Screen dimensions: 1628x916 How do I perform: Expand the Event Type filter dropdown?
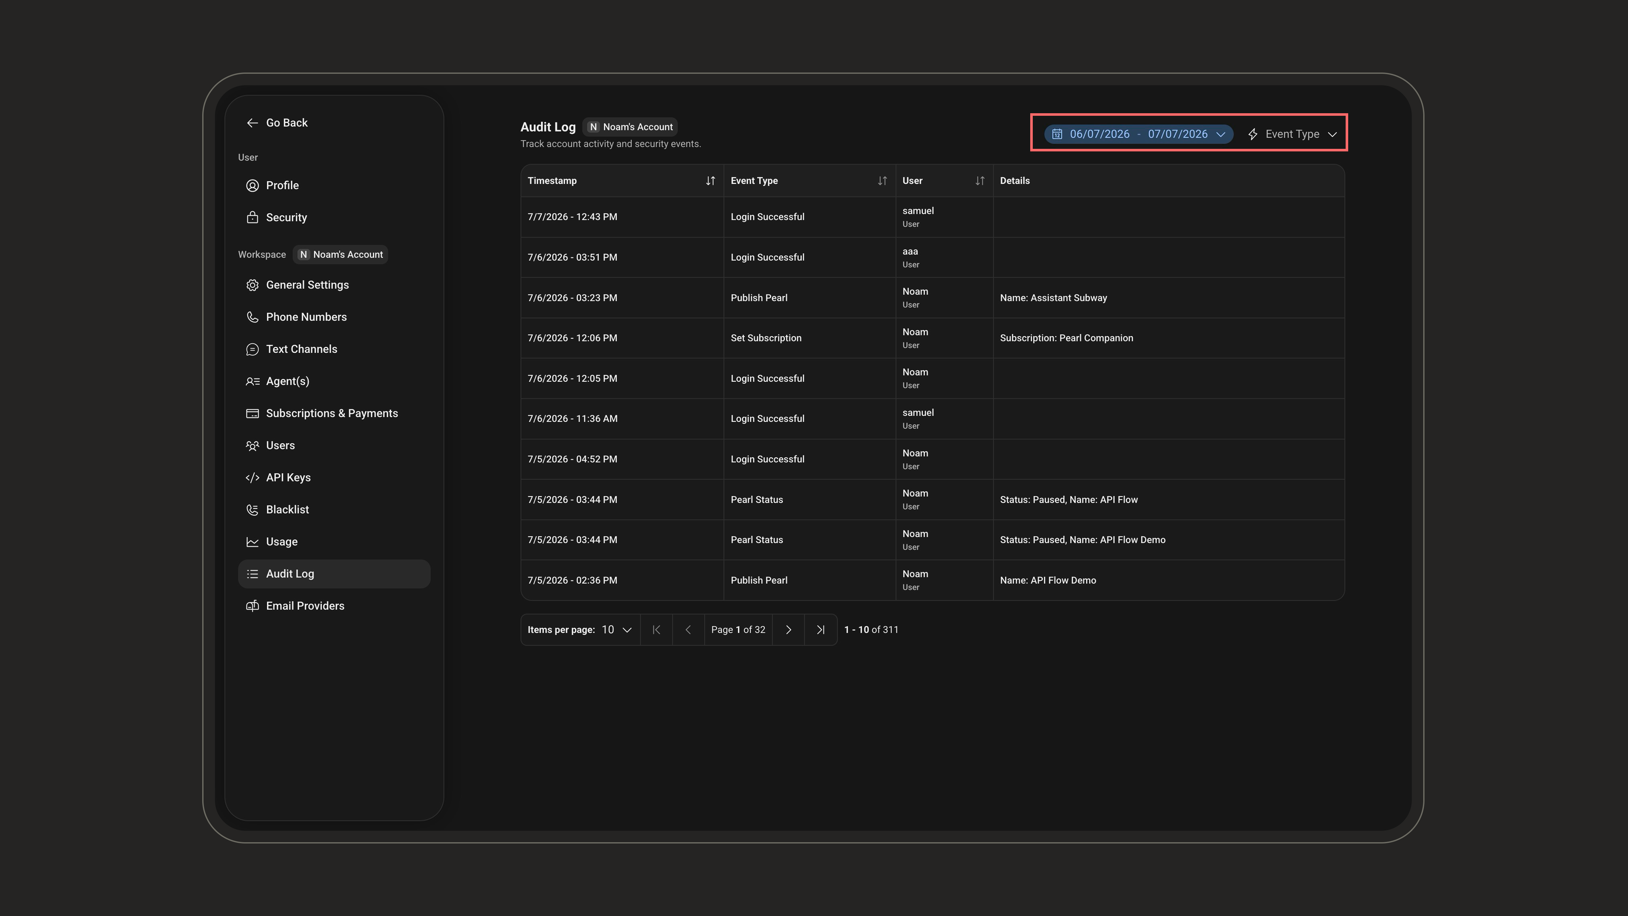tap(1293, 134)
